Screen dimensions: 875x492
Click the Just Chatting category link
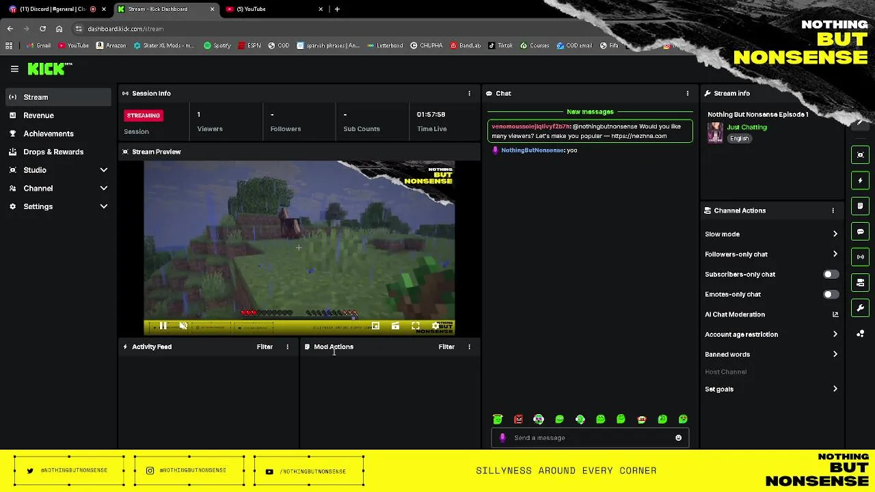coord(746,127)
